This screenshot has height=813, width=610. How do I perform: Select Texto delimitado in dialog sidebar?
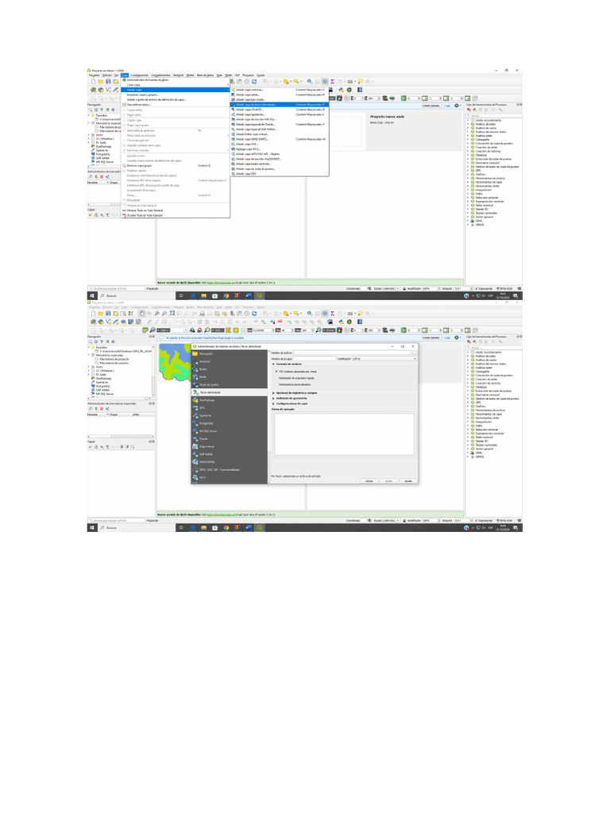[x=230, y=392]
